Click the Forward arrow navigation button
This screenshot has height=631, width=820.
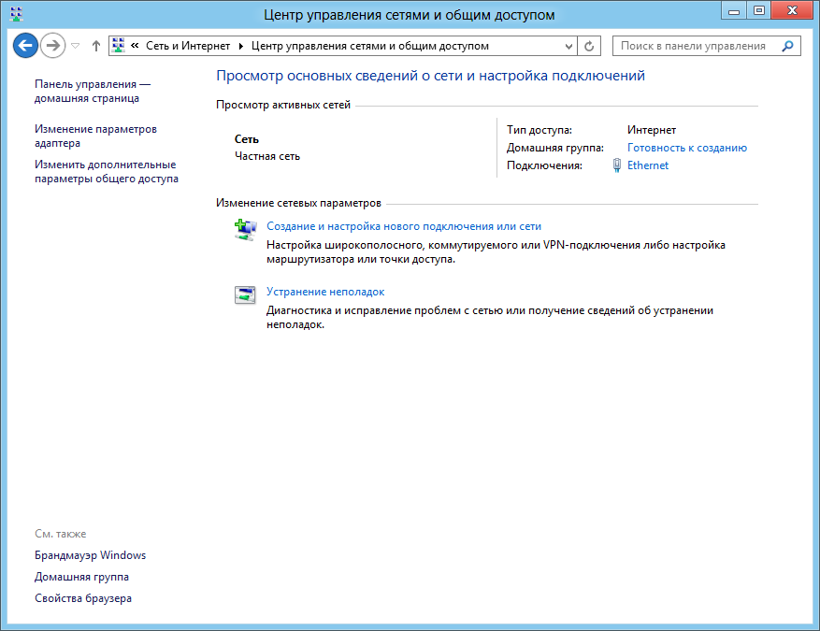53,45
